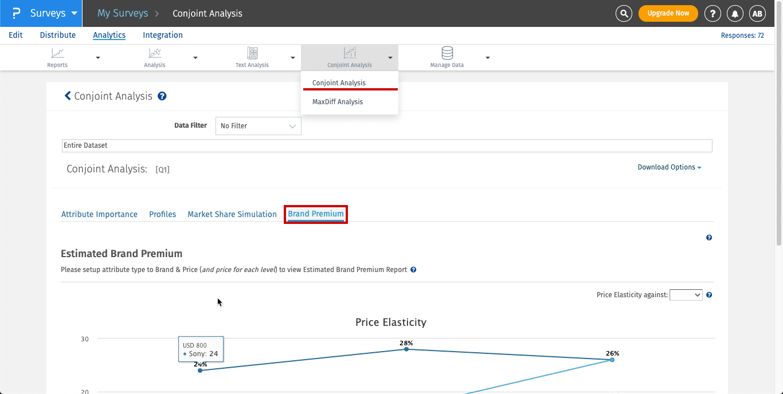This screenshot has height=394, width=783.
Task: Click help icon next to Conjoint Analysis title
Action: click(x=162, y=96)
